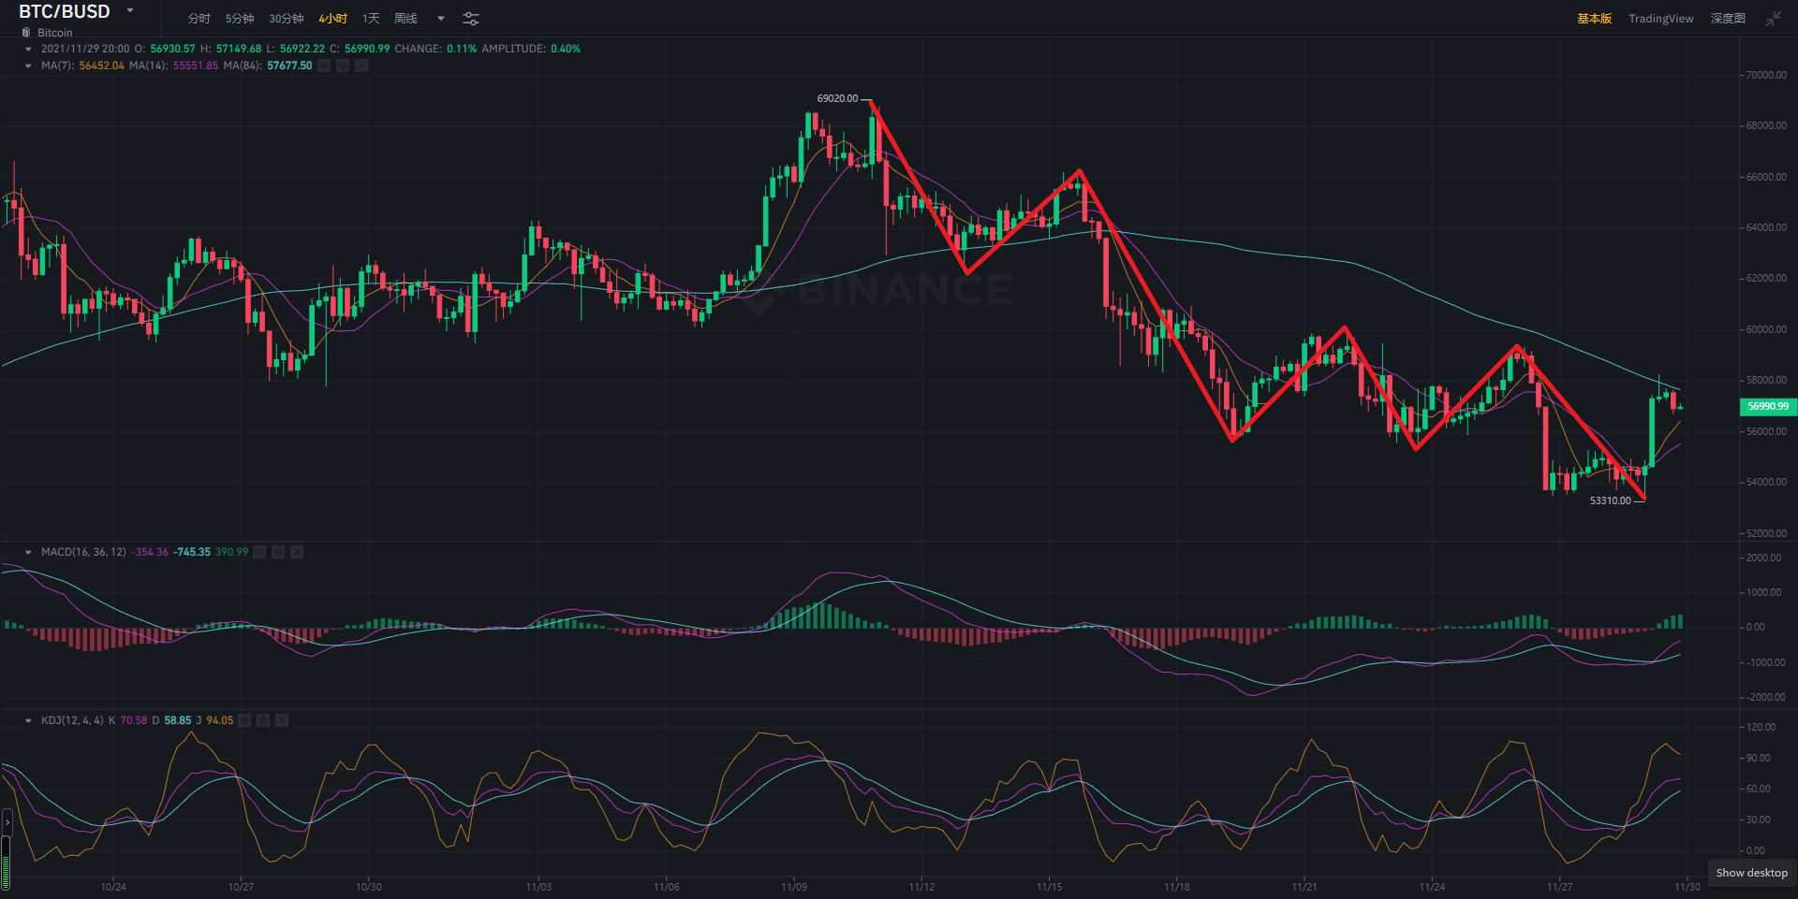The width and height of the screenshot is (1798, 899).
Task: Click the green 56990.99 current price label
Action: (x=1767, y=406)
